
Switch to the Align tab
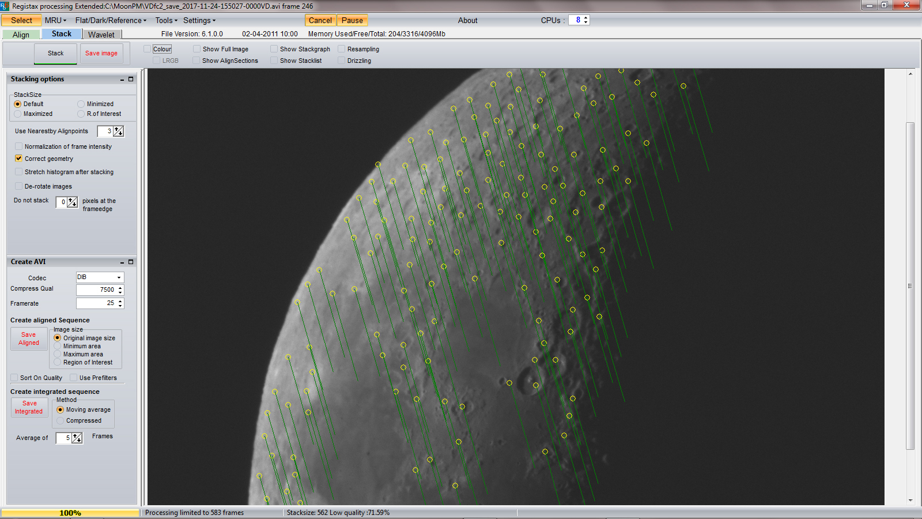21,35
